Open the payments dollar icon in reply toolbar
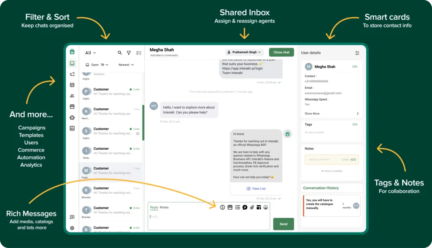 click(x=222, y=208)
